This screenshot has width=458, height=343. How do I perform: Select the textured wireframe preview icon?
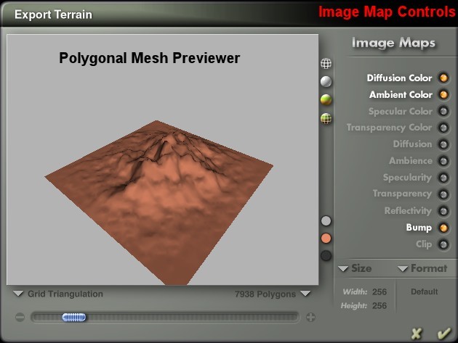(326, 118)
